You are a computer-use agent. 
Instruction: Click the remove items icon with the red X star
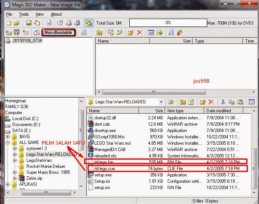click(26, 32)
